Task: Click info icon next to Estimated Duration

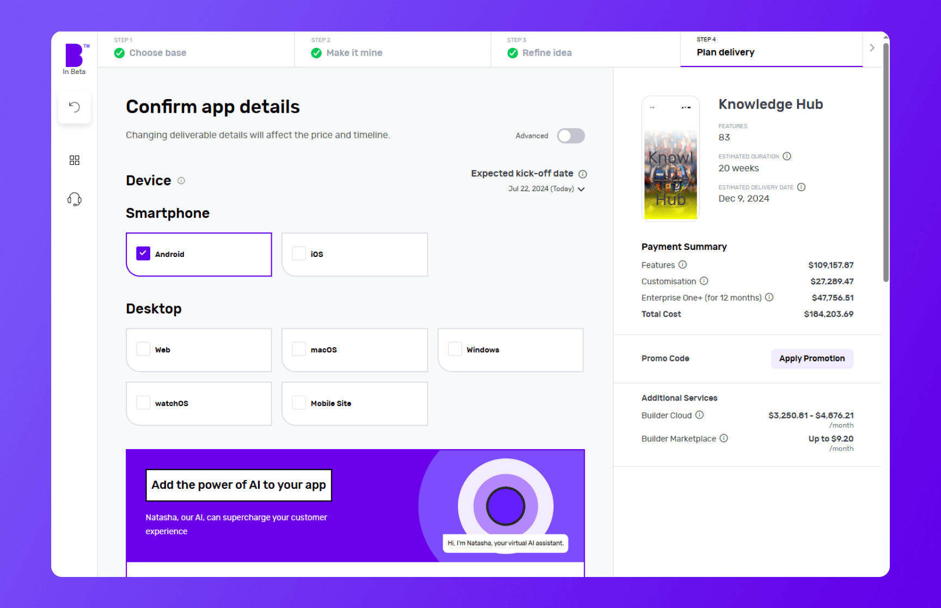Action: (x=787, y=156)
